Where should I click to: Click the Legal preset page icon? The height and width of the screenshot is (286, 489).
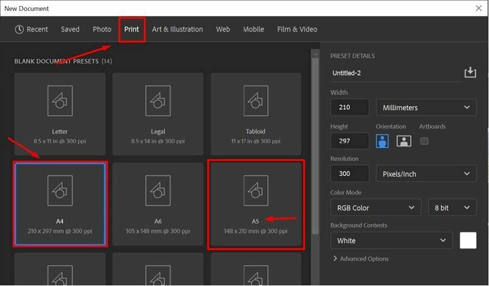point(158,101)
